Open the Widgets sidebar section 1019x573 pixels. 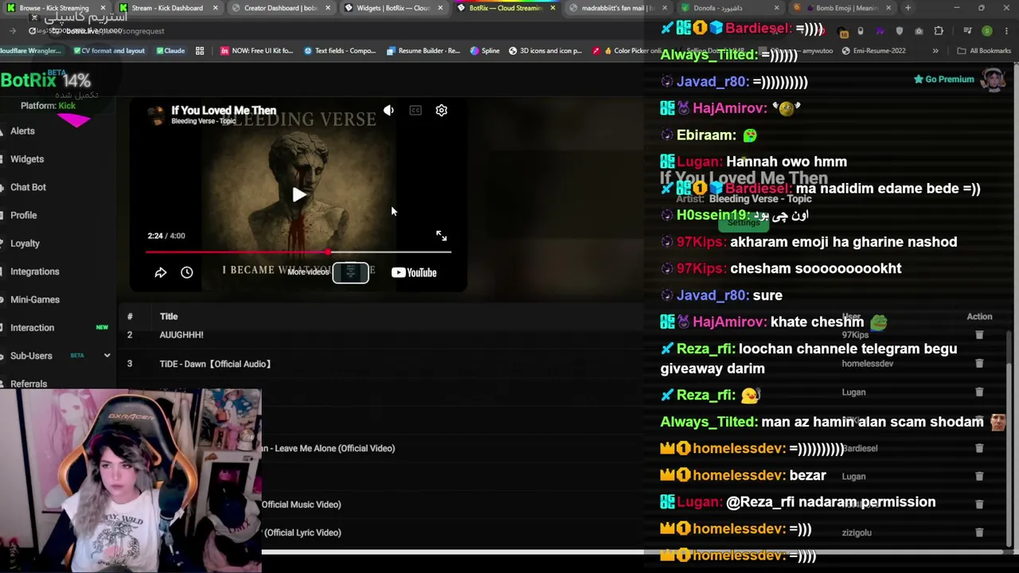[27, 159]
